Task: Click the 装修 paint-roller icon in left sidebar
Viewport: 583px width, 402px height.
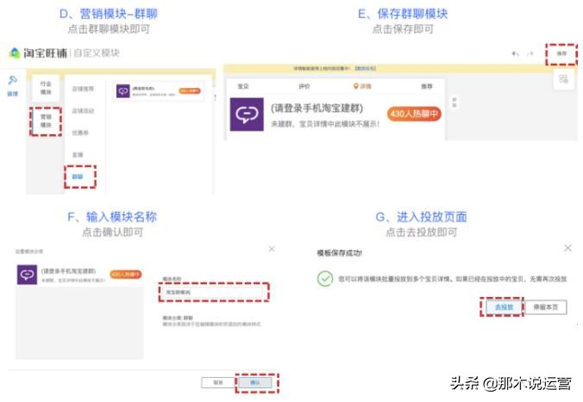Action: (x=13, y=80)
